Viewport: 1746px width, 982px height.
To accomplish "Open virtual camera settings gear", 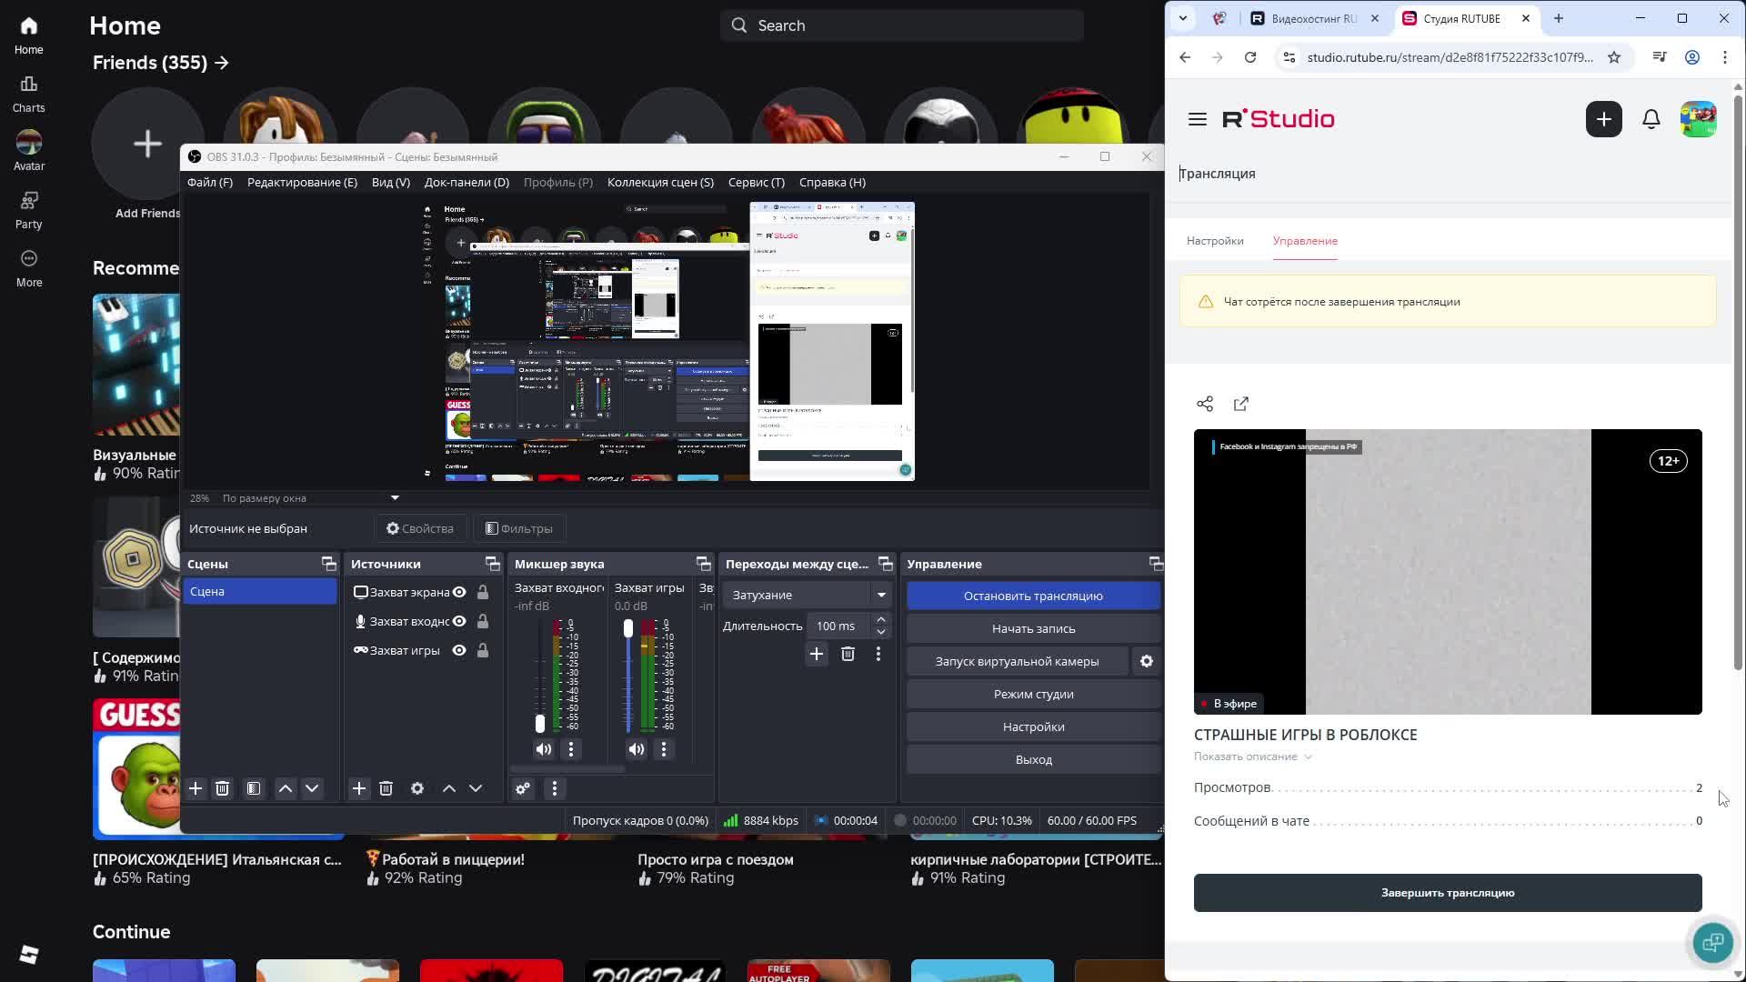I will coord(1147,661).
